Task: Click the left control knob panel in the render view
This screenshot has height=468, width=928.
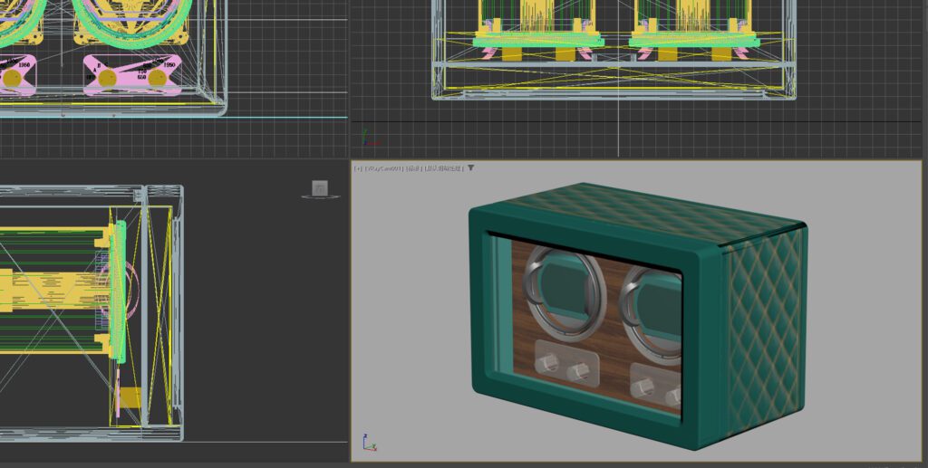Action: 565,363
